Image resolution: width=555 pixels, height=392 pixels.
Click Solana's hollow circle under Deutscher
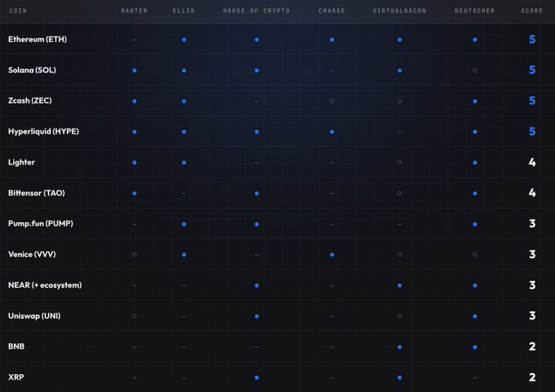click(475, 70)
